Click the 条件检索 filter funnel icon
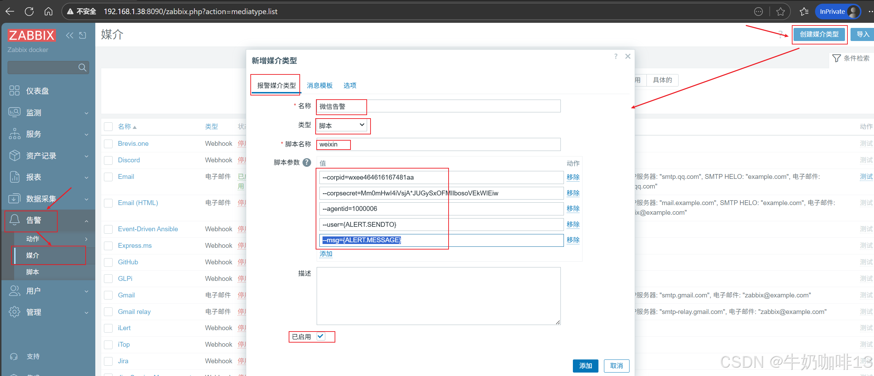 (836, 58)
